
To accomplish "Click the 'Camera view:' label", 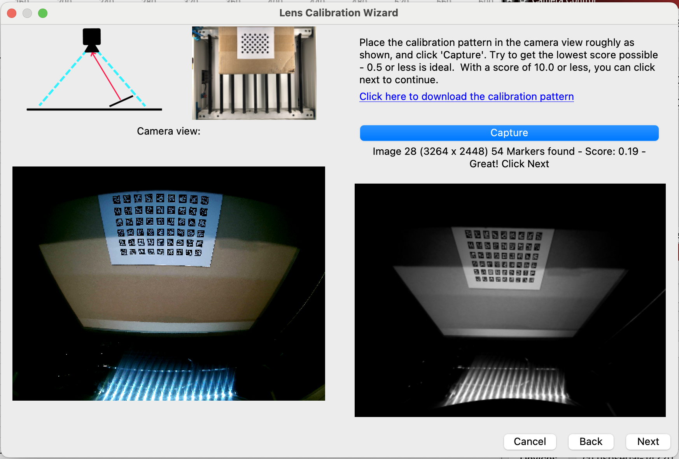I will (x=168, y=131).
